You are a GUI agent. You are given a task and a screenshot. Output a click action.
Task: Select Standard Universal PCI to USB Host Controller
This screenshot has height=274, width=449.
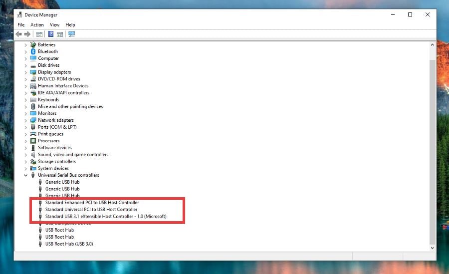(x=91, y=210)
